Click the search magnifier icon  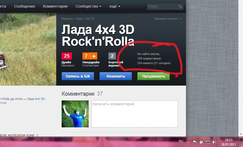[x=180, y=6]
